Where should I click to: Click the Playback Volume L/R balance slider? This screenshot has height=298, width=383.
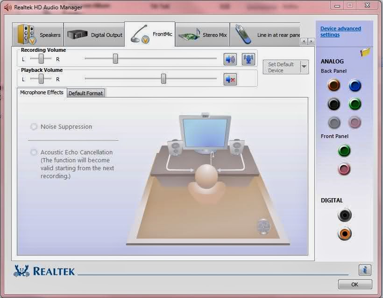pos(41,78)
